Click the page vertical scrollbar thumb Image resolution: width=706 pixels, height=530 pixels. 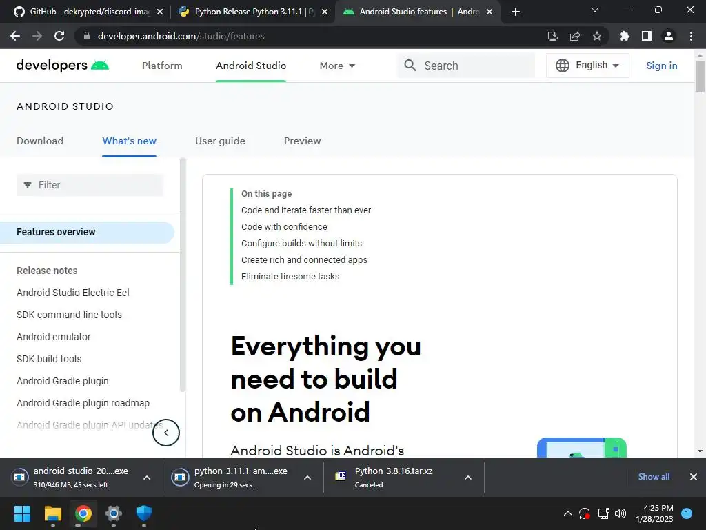click(700, 75)
